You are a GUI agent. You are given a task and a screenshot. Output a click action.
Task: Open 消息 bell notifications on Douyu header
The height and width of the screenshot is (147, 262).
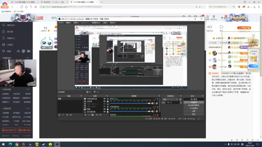click(208, 17)
